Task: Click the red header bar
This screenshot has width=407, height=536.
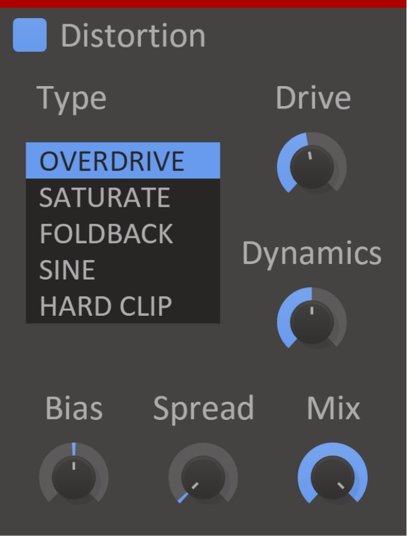Action: point(203,4)
